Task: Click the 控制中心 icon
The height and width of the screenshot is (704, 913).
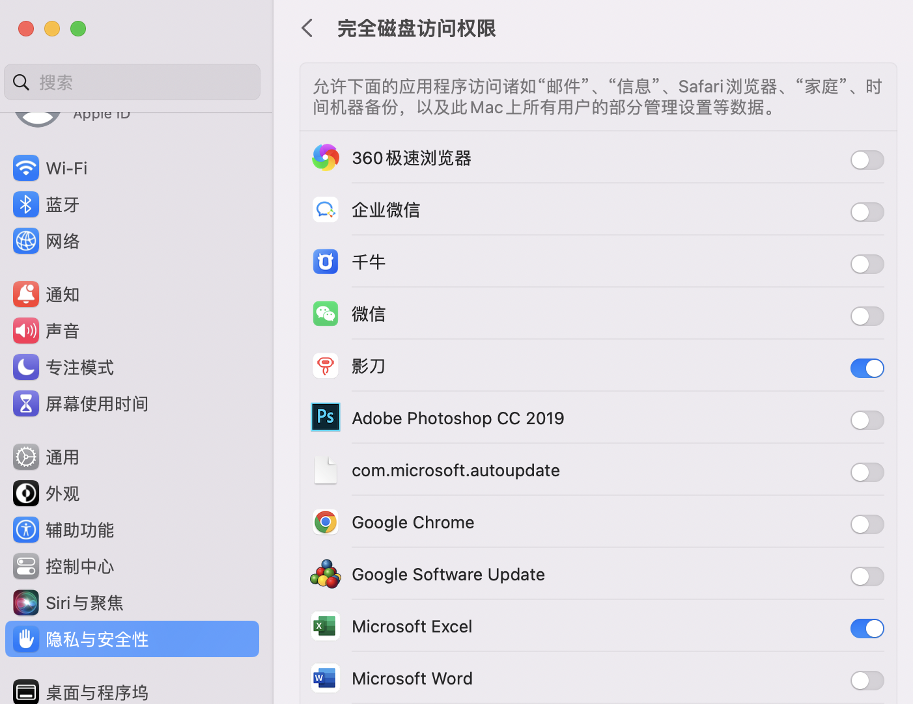Action: pos(26,567)
